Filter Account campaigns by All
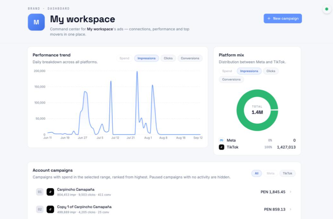 [x=257, y=173]
